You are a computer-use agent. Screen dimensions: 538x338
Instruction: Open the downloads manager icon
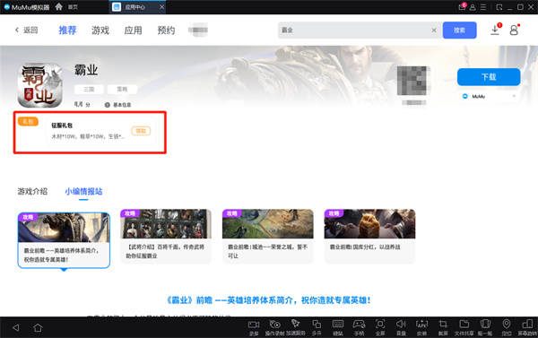click(495, 30)
